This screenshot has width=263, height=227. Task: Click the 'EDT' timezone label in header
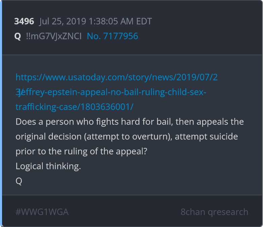144,21
